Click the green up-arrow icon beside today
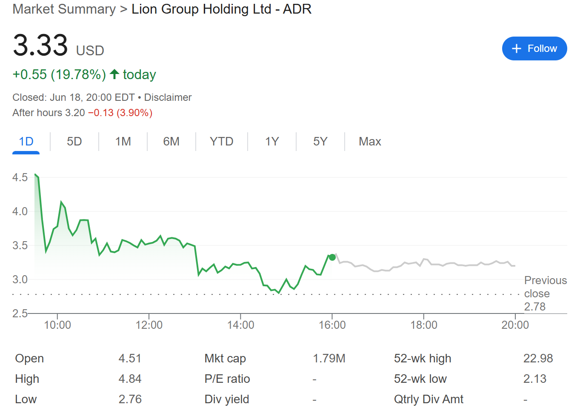The width and height of the screenshot is (580, 413). (x=114, y=74)
